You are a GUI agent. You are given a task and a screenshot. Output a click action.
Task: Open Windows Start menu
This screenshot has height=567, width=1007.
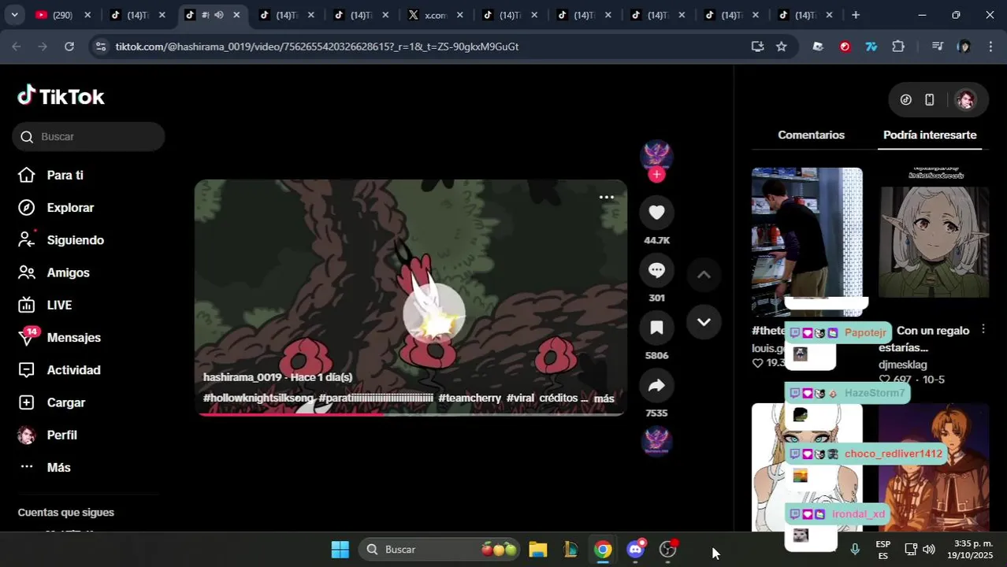click(340, 550)
